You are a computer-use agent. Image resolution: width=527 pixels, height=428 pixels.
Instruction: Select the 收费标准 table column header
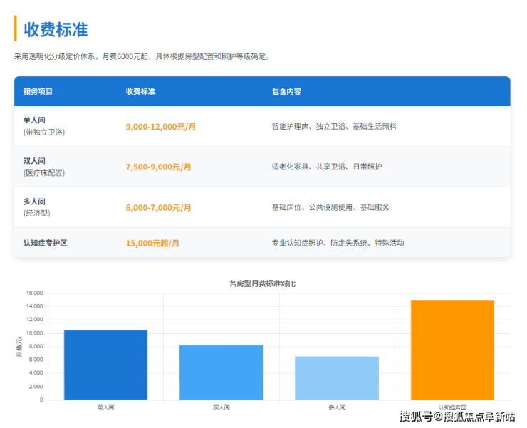pos(140,92)
